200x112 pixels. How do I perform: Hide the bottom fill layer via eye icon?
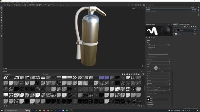pyautogui.click(x=174, y=34)
